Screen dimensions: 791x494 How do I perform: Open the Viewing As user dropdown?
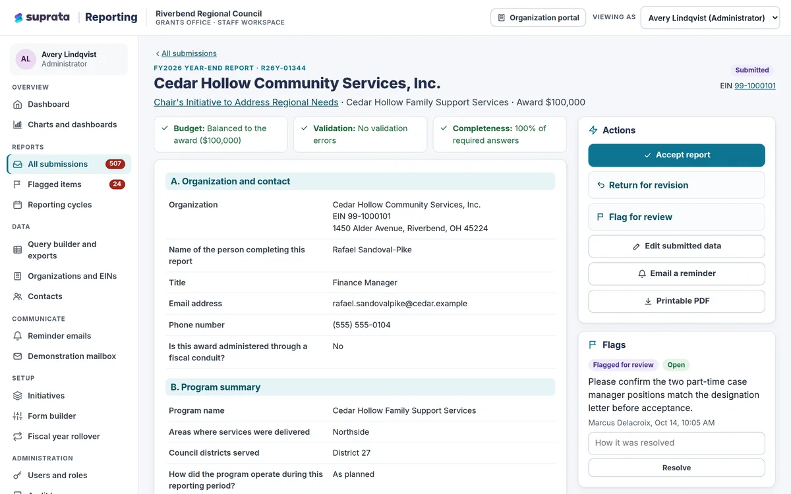(710, 18)
